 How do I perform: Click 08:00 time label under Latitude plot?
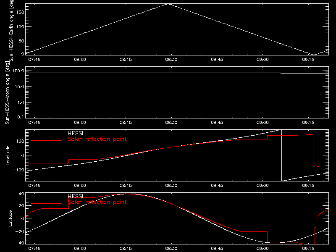[x=80, y=248]
